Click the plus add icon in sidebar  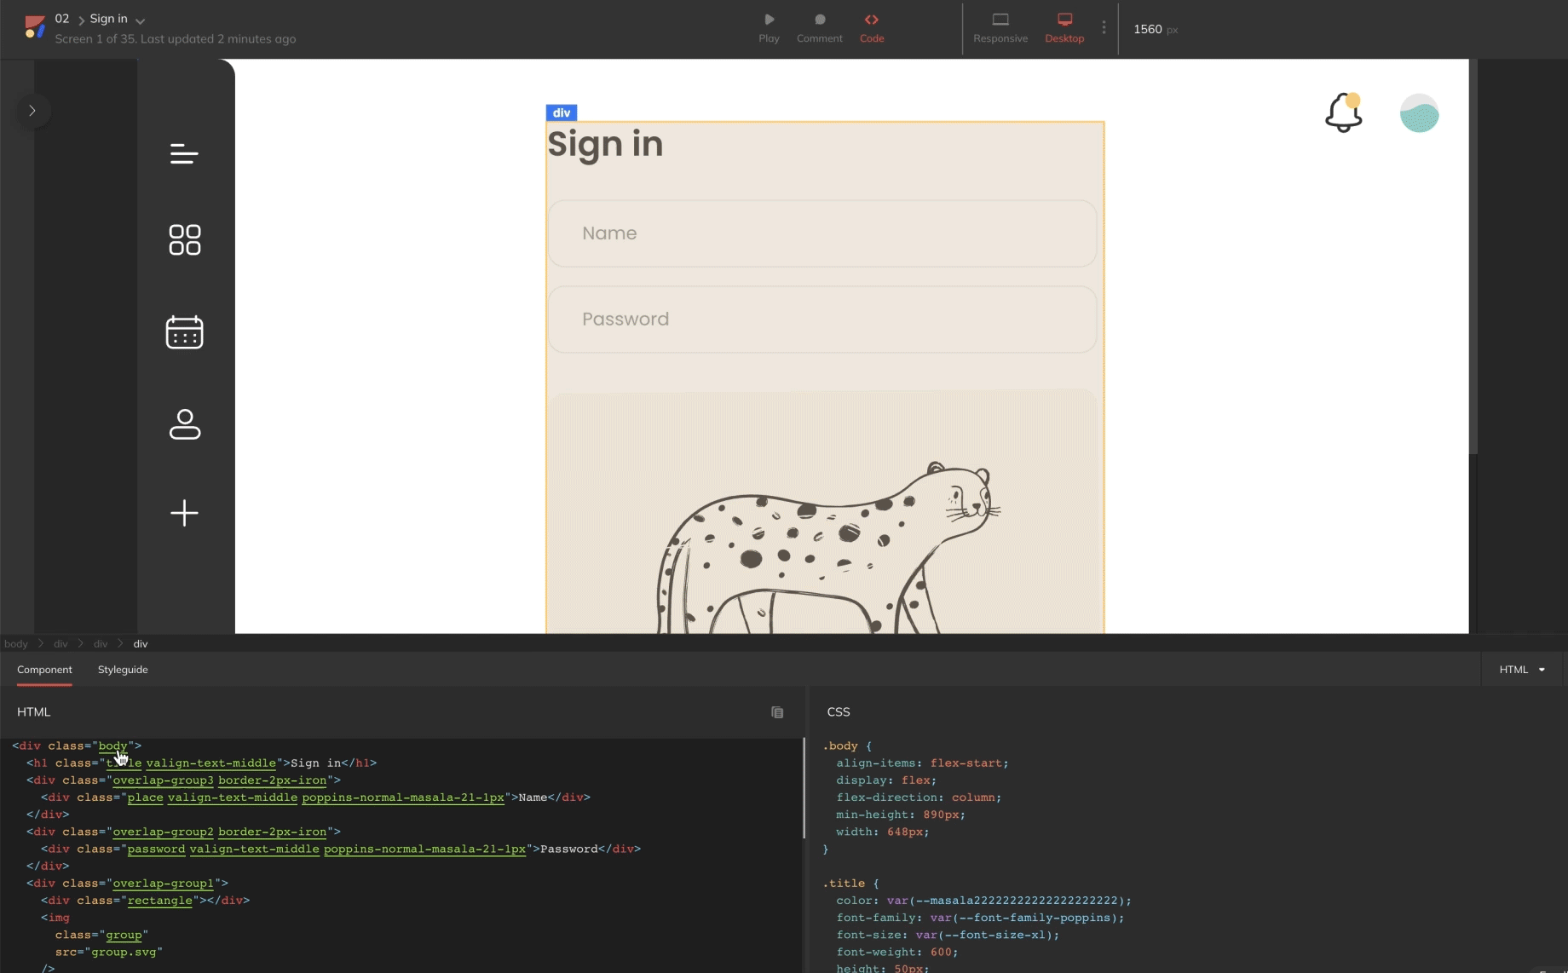[184, 513]
